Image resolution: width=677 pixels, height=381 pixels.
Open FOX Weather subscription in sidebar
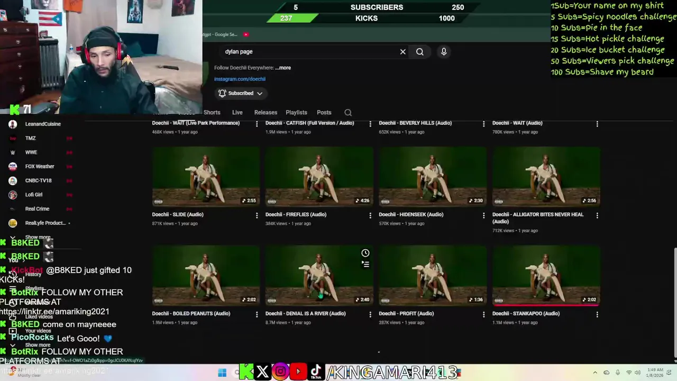[x=41, y=166]
